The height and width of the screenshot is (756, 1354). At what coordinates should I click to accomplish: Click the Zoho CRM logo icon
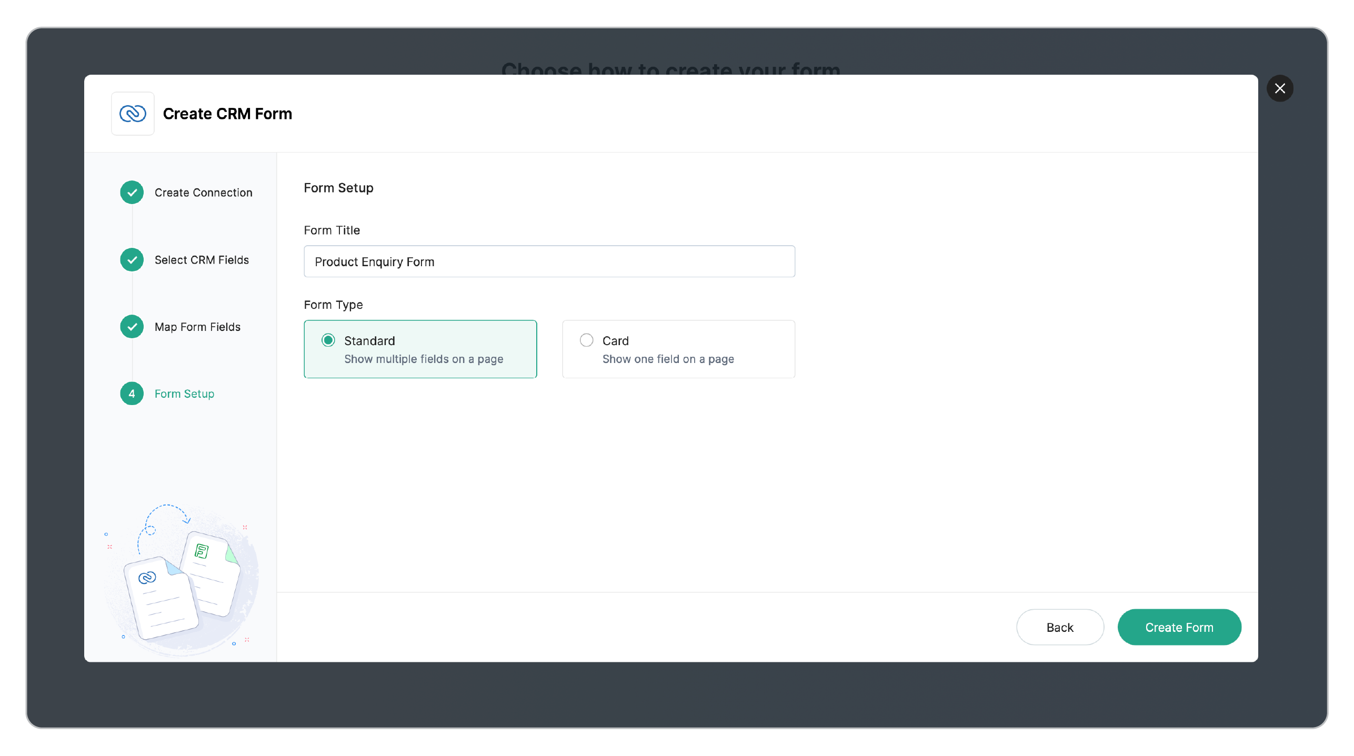tap(132, 114)
